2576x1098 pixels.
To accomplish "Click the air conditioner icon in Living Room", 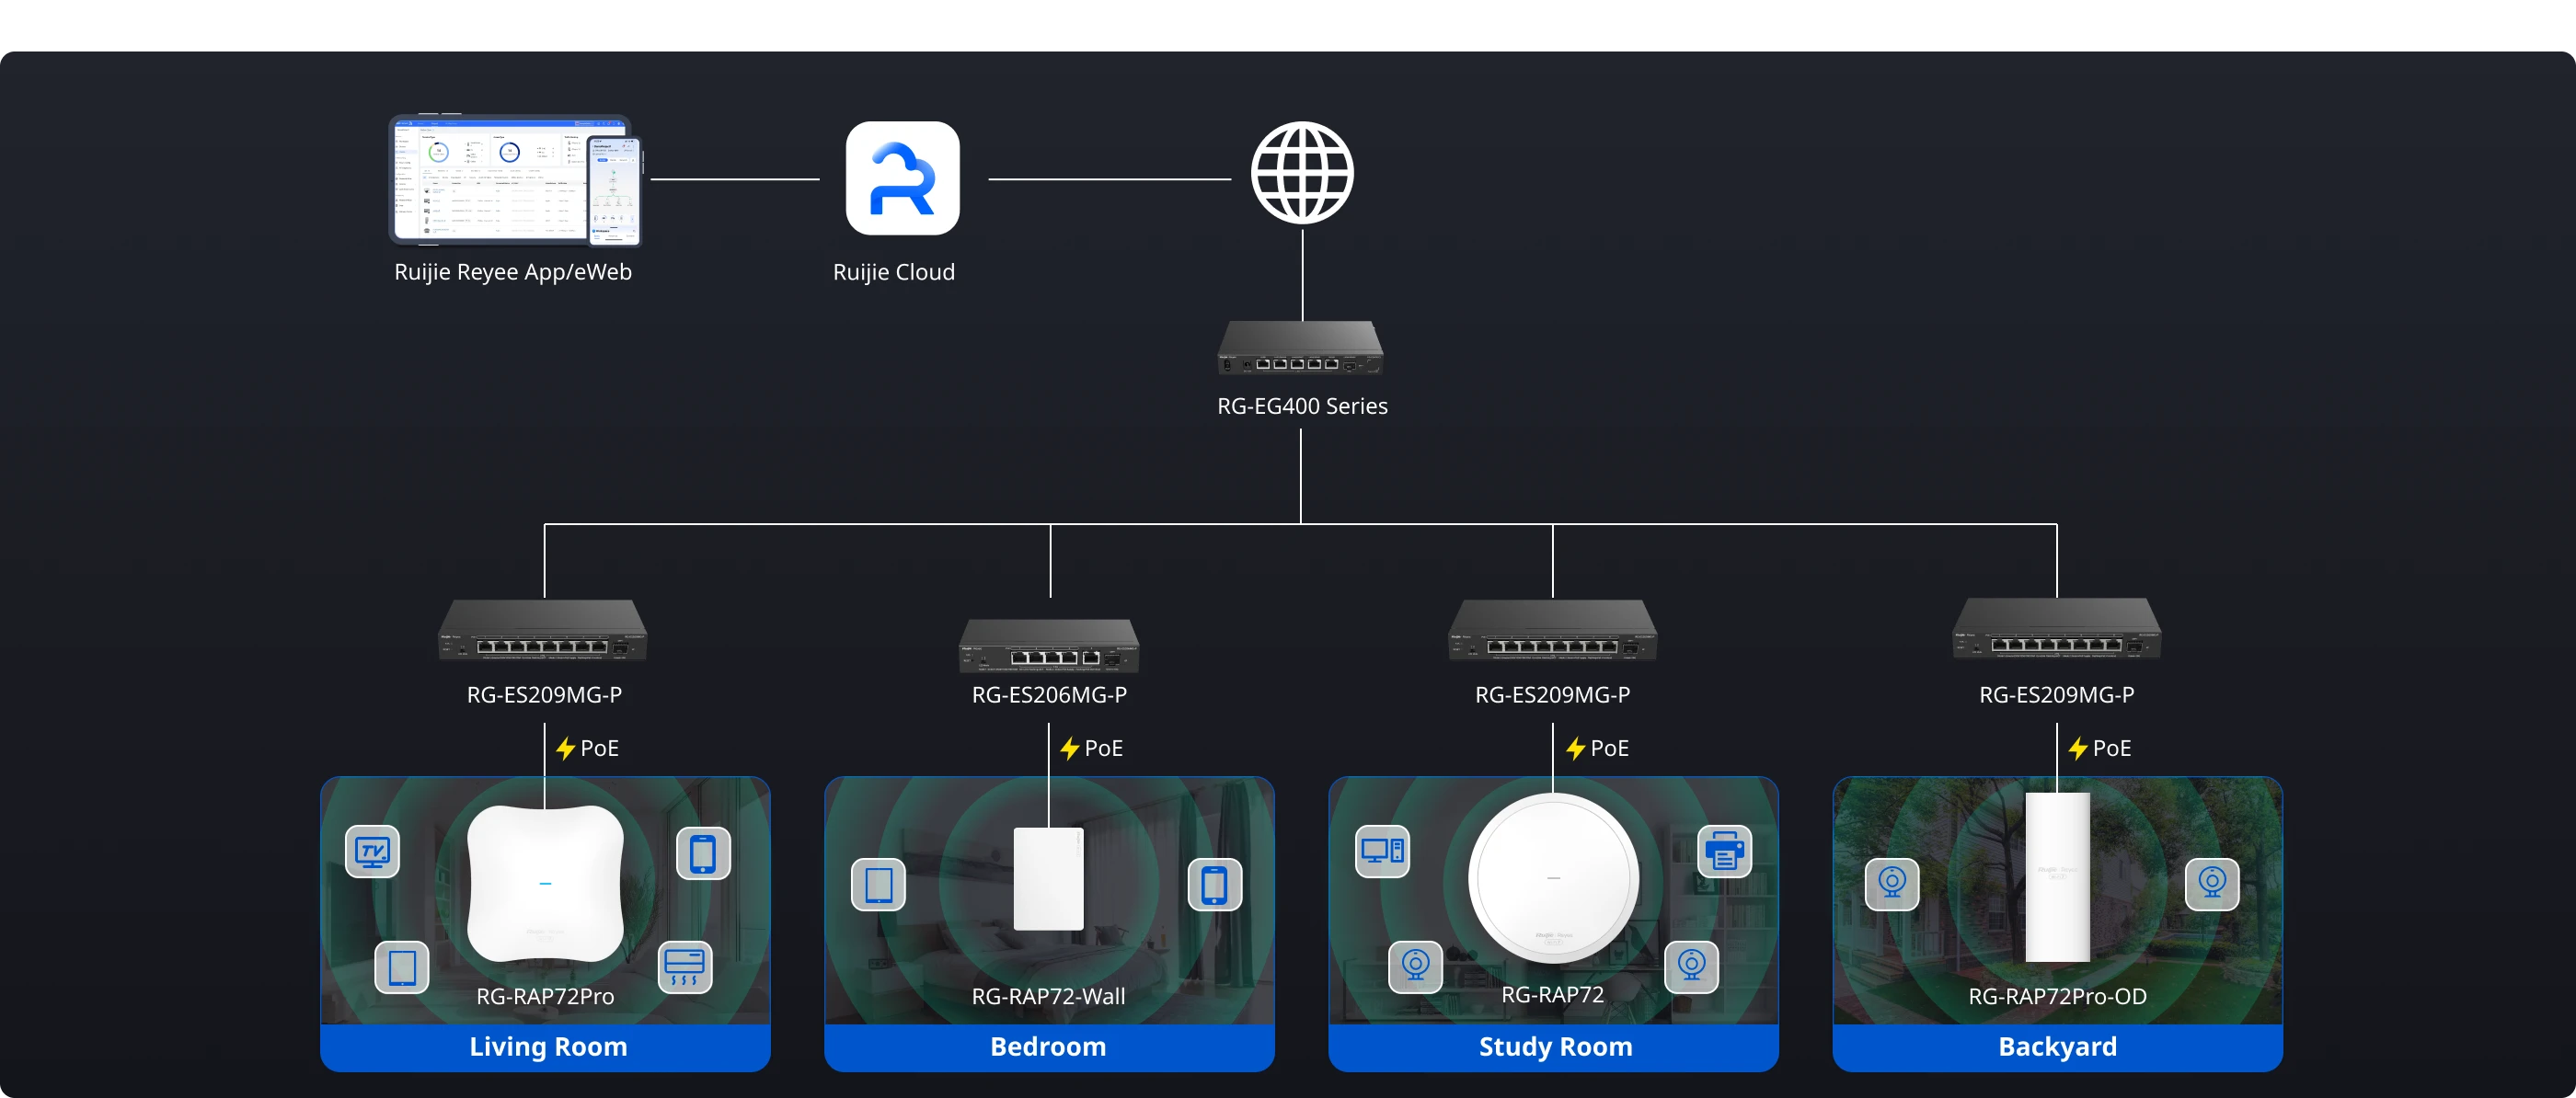I will pyautogui.click(x=685, y=967).
